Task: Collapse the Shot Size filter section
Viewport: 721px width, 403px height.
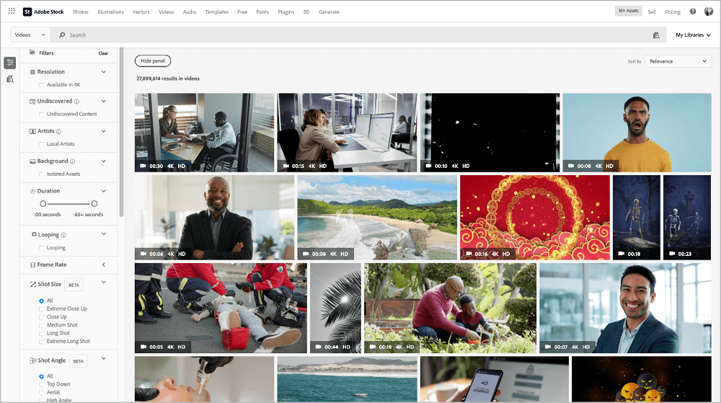Action: tap(103, 283)
